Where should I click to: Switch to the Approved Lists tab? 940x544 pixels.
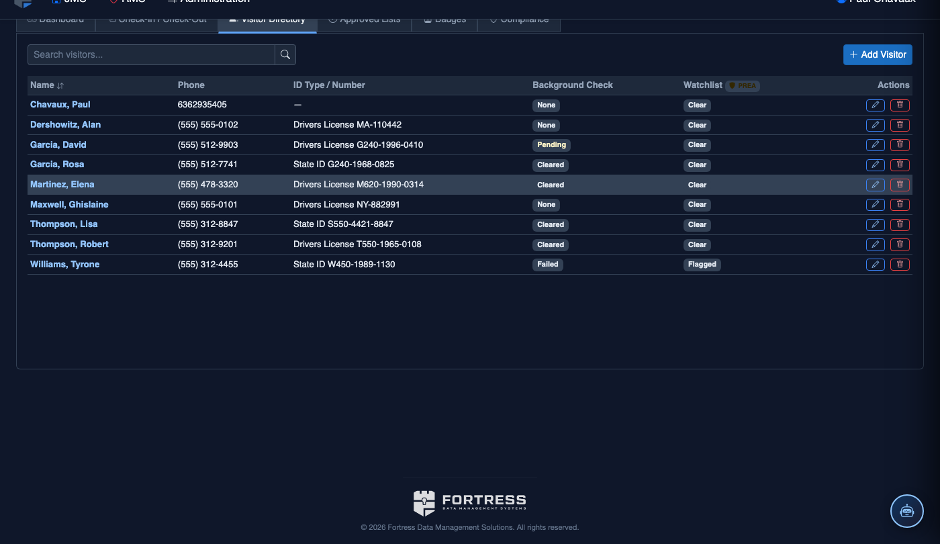[364, 21]
